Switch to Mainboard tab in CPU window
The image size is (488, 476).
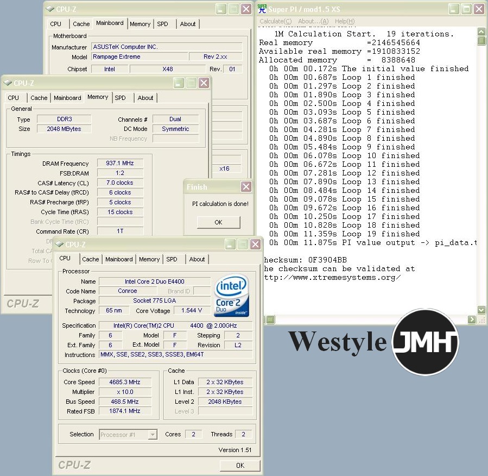point(119,259)
